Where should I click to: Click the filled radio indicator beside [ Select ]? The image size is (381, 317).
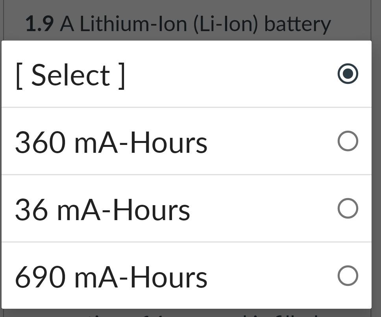point(348,74)
